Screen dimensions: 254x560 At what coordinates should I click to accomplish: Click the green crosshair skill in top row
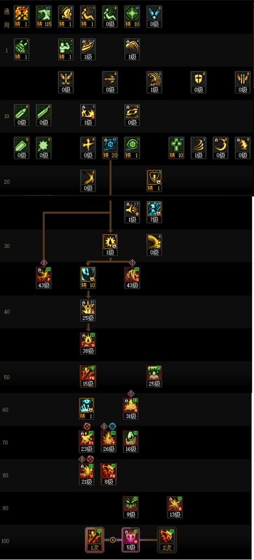132,17
